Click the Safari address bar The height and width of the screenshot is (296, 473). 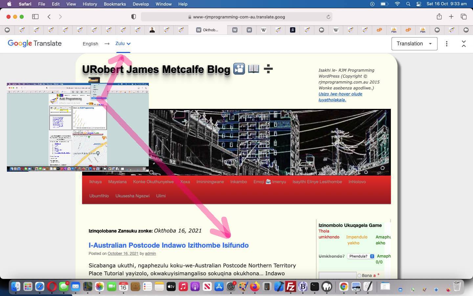(x=236, y=17)
